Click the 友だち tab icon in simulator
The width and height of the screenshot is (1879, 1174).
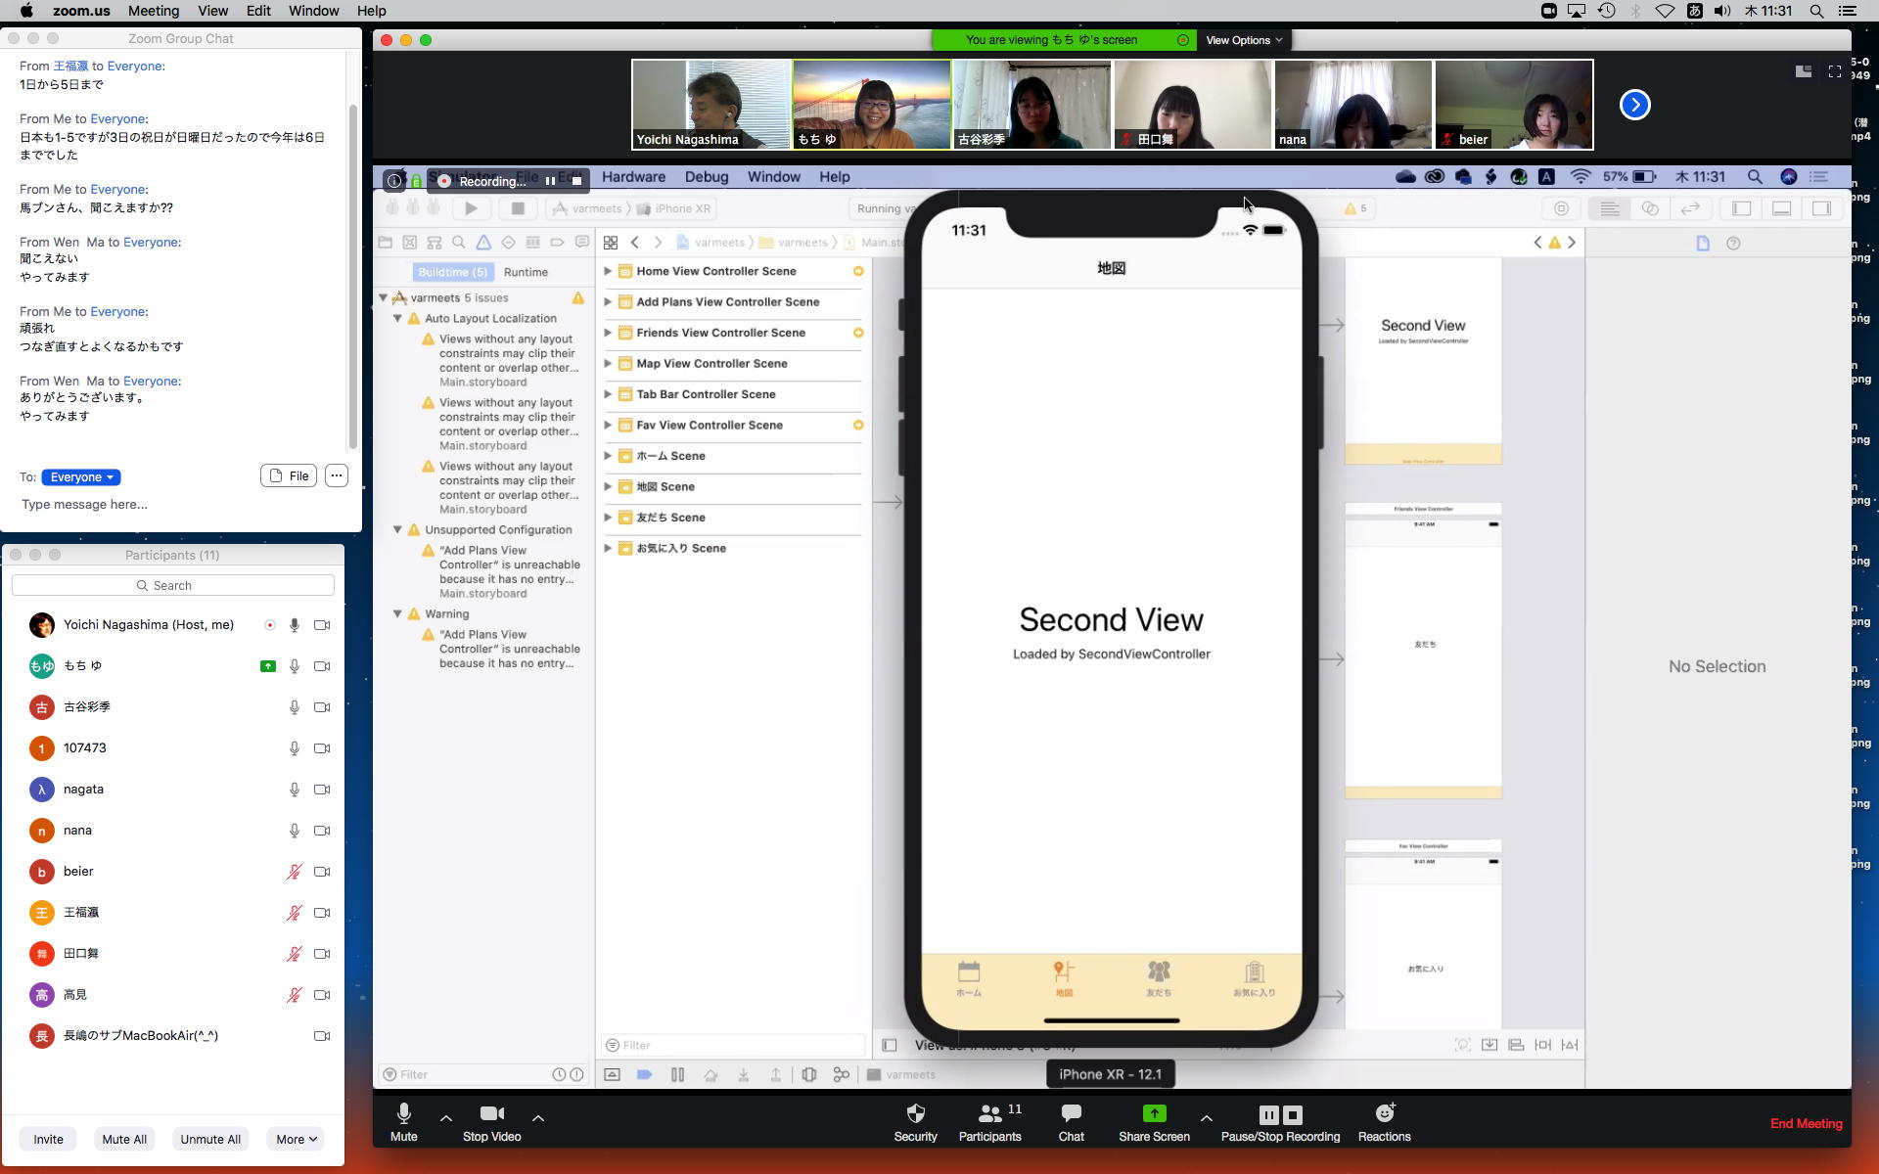[x=1159, y=972]
